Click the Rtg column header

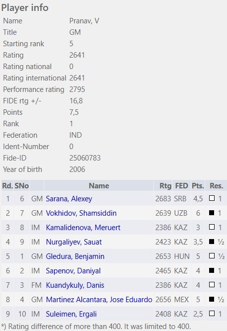[x=165, y=186]
